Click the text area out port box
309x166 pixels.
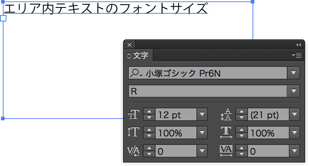(3, 18)
